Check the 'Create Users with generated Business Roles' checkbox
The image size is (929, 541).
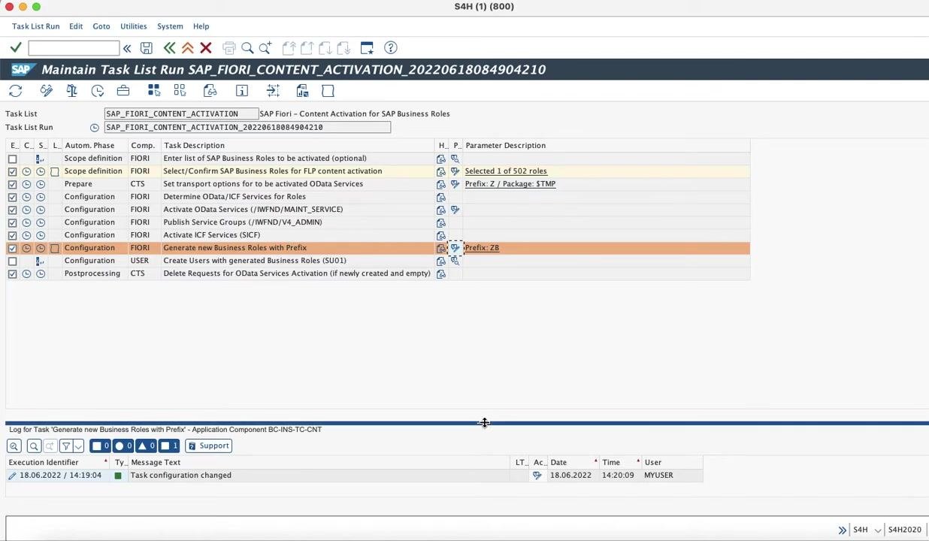pos(12,261)
